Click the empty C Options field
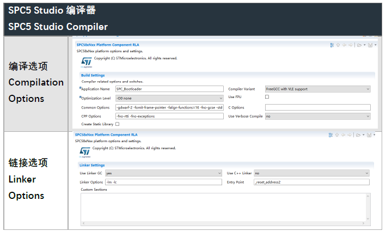The height and width of the screenshot is (237, 386). [x=317, y=107]
